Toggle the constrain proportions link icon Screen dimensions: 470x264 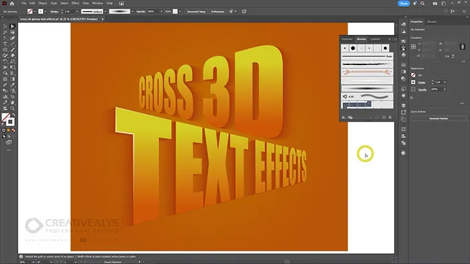click(x=463, y=47)
